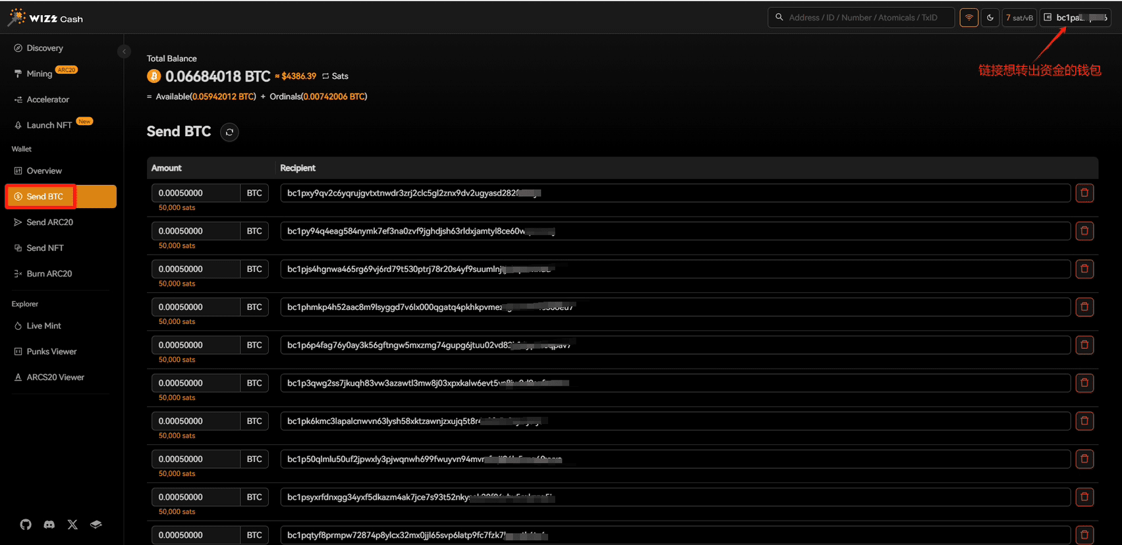Click the network status wifi icon
Viewport: 1122px width, 545px height.
[969, 18]
